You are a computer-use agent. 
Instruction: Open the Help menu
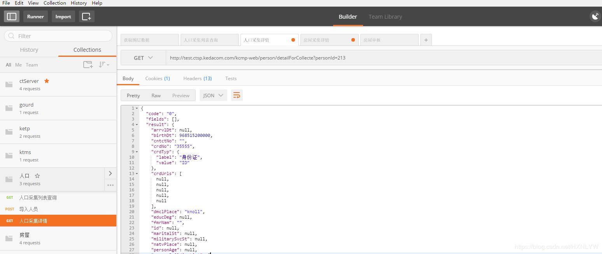click(97, 3)
